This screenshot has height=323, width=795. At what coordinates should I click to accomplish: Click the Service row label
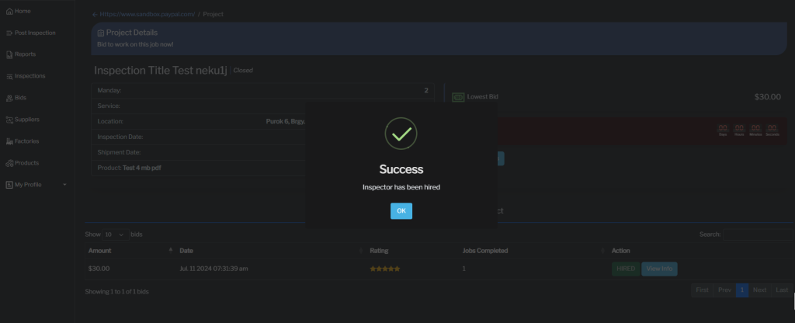(x=109, y=106)
